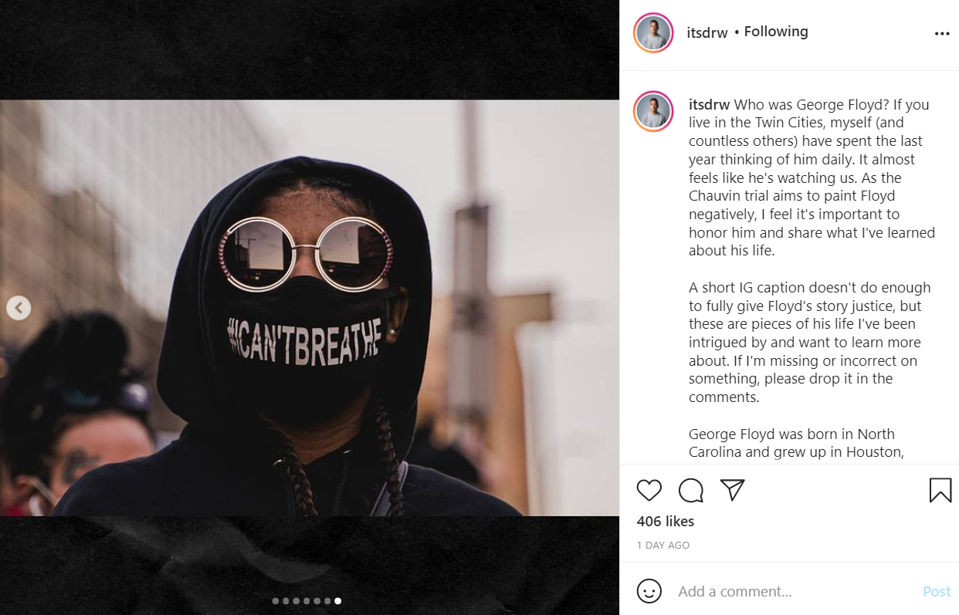
Task: Open the itsdrw profile picture in the header
Action: pyautogui.click(x=653, y=33)
